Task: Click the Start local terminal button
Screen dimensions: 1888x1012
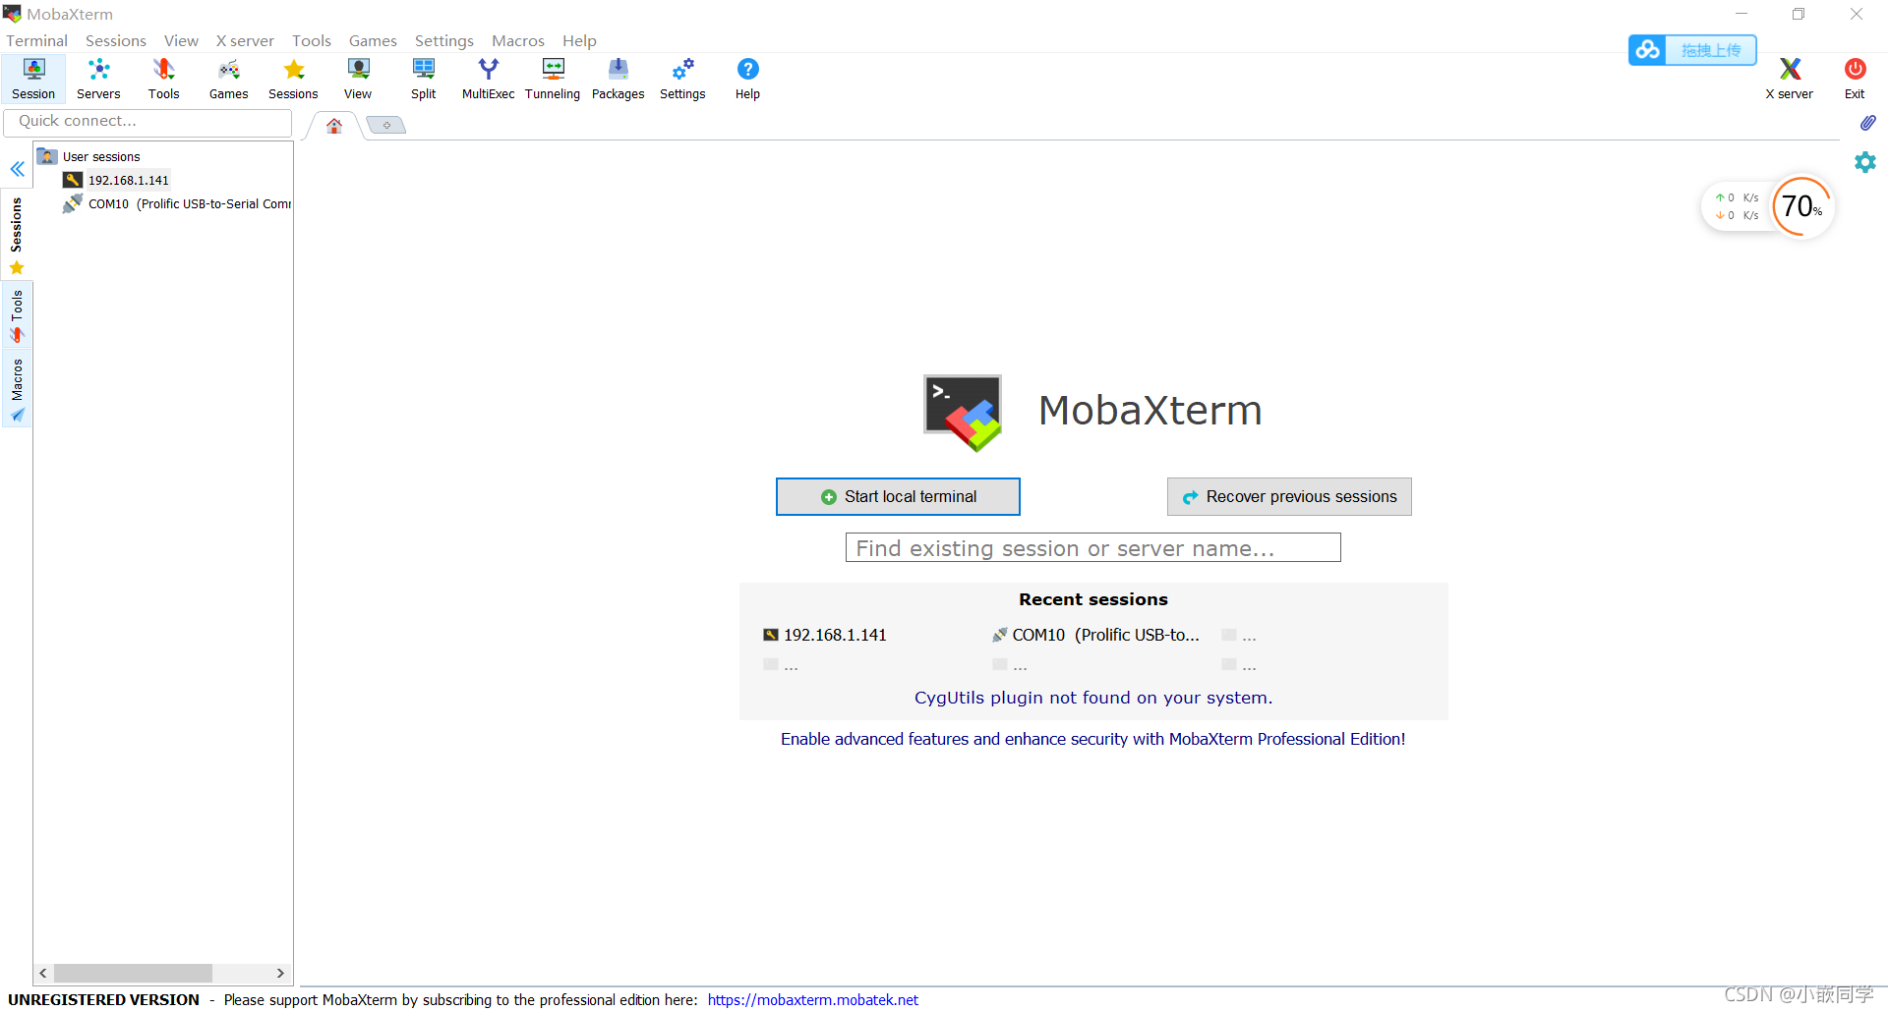Action: (898, 496)
